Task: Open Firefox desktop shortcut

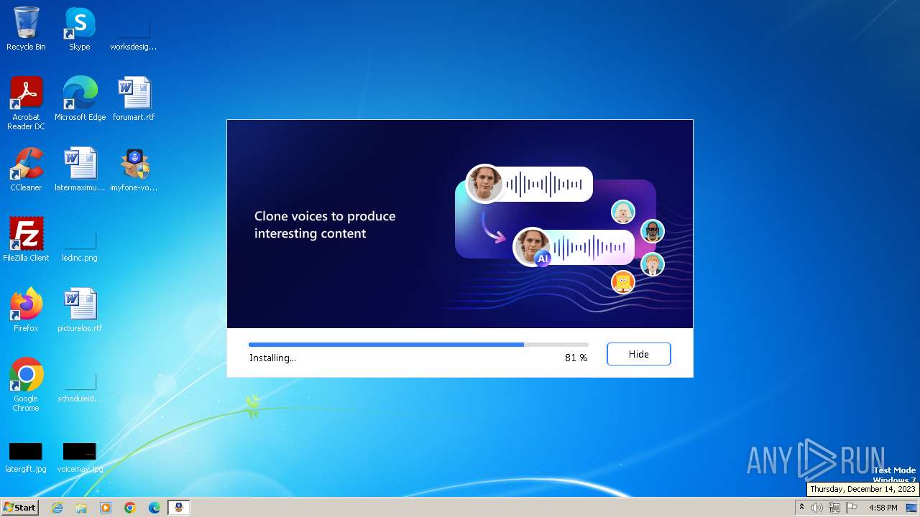Action: point(26,310)
